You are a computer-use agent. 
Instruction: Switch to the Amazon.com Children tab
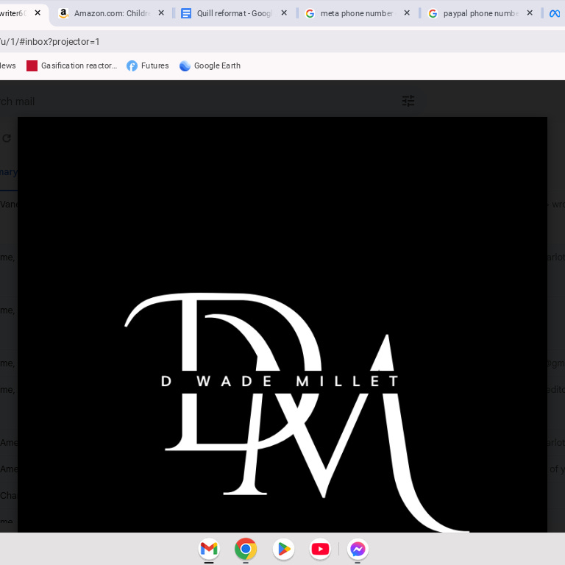[x=112, y=13]
